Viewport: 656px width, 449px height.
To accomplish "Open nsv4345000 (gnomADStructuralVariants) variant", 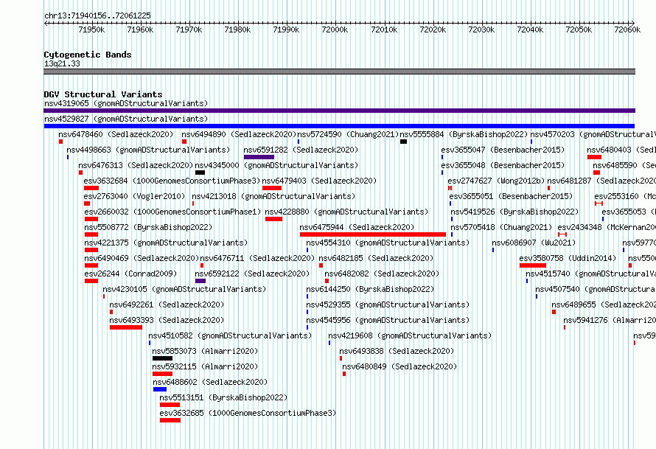I will coord(276,165).
